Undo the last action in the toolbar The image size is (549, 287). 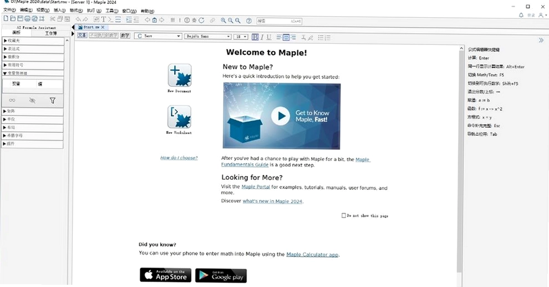(x=78, y=19)
